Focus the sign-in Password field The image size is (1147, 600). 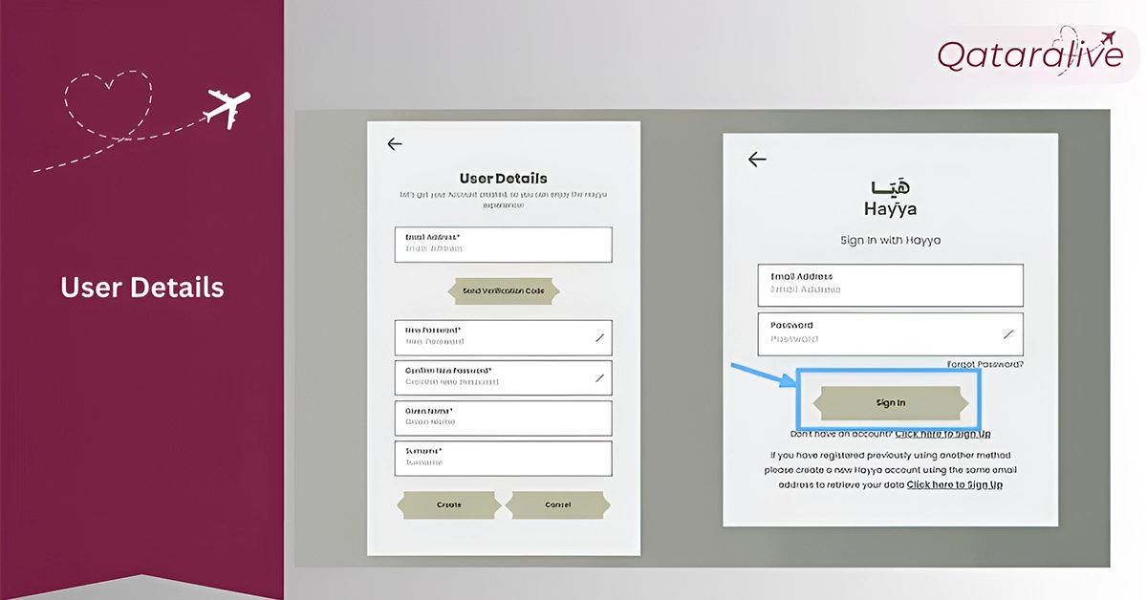pyautogui.click(x=890, y=333)
